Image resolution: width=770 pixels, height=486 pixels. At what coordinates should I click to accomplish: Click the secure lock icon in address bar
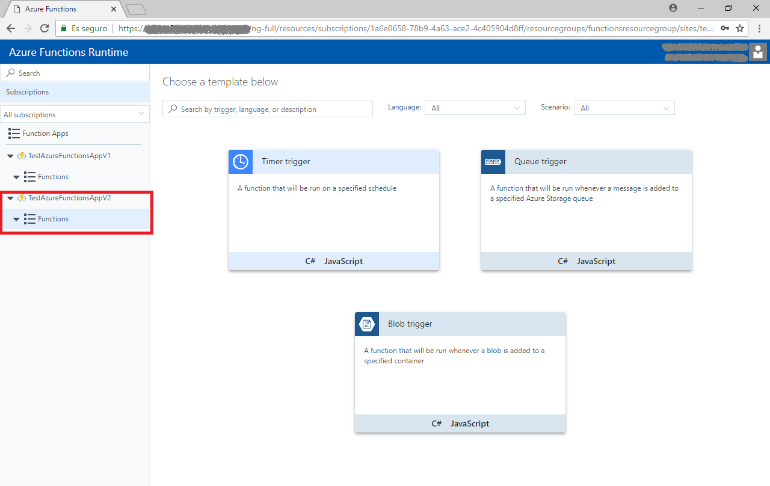[64, 28]
